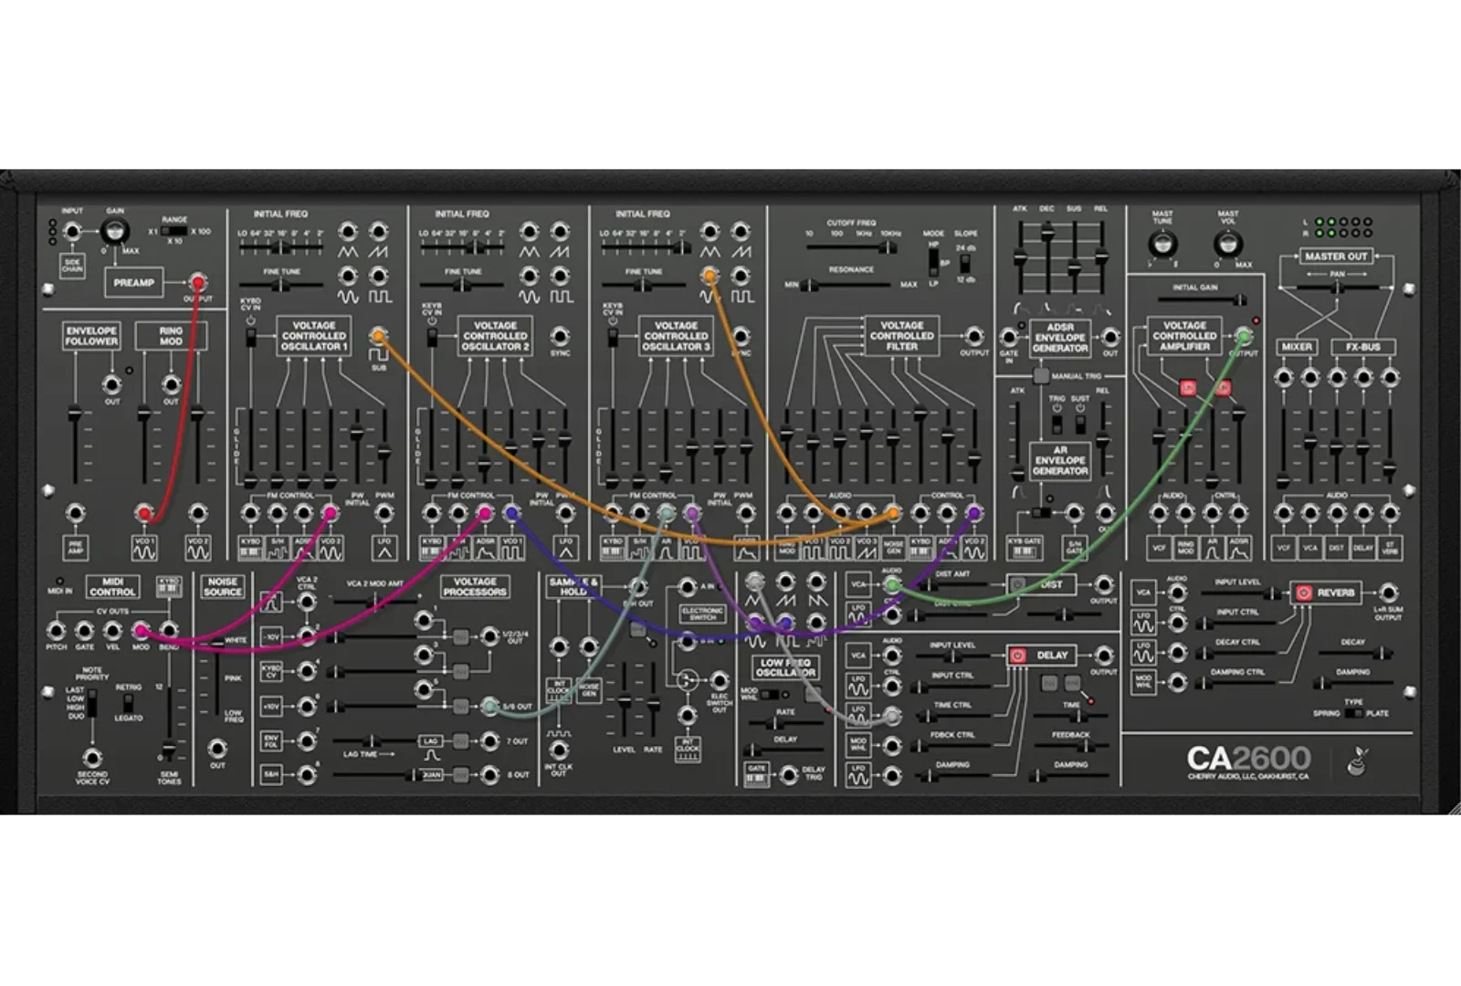Click the MASTER OUT label
Viewport: 1461px width, 986px height.
click(x=1336, y=257)
